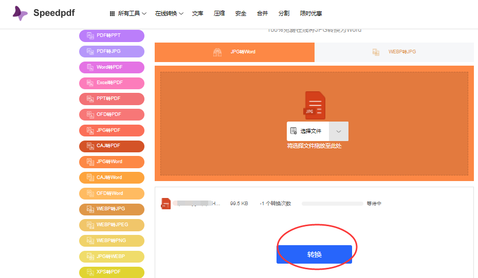Image resolution: width=478 pixels, height=278 pixels.
Task: Click the PDF转PPT sidebar icon
Action: click(x=90, y=35)
